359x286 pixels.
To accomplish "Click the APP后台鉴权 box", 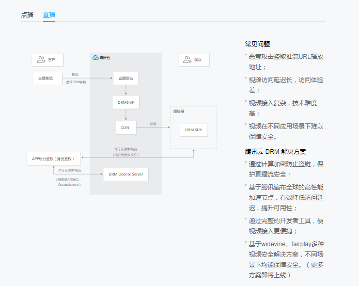I will (54, 159).
